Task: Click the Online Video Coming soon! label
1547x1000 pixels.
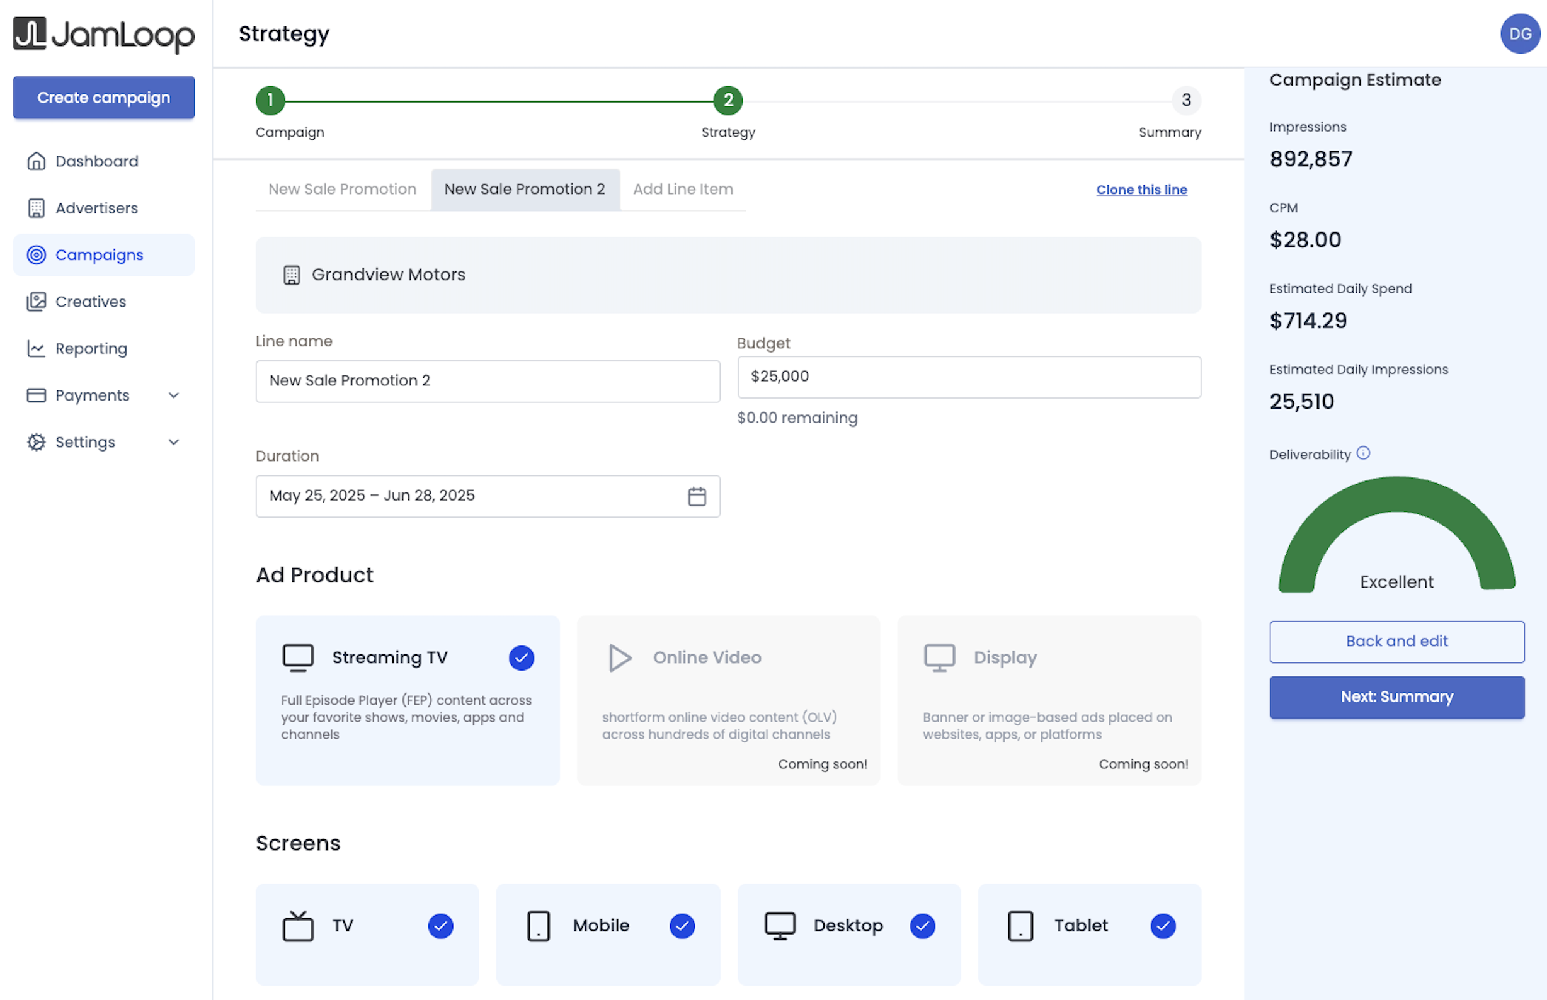Action: 822,764
